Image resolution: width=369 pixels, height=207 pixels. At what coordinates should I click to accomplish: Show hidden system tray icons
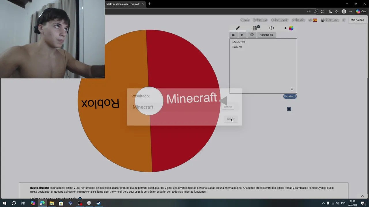(x=323, y=203)
